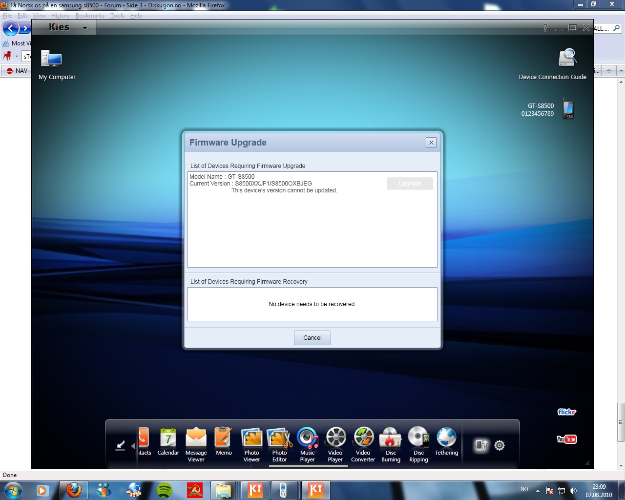The image size is (625, 500).
Task: Open Firefox Help menu
Action: point(136,16)
